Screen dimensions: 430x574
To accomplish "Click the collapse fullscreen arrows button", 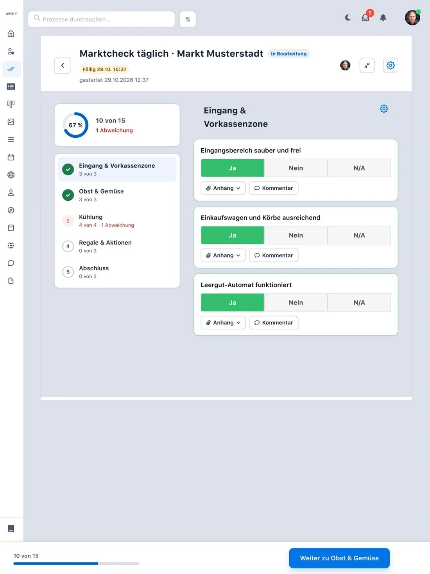I will (x=367, y=65).
